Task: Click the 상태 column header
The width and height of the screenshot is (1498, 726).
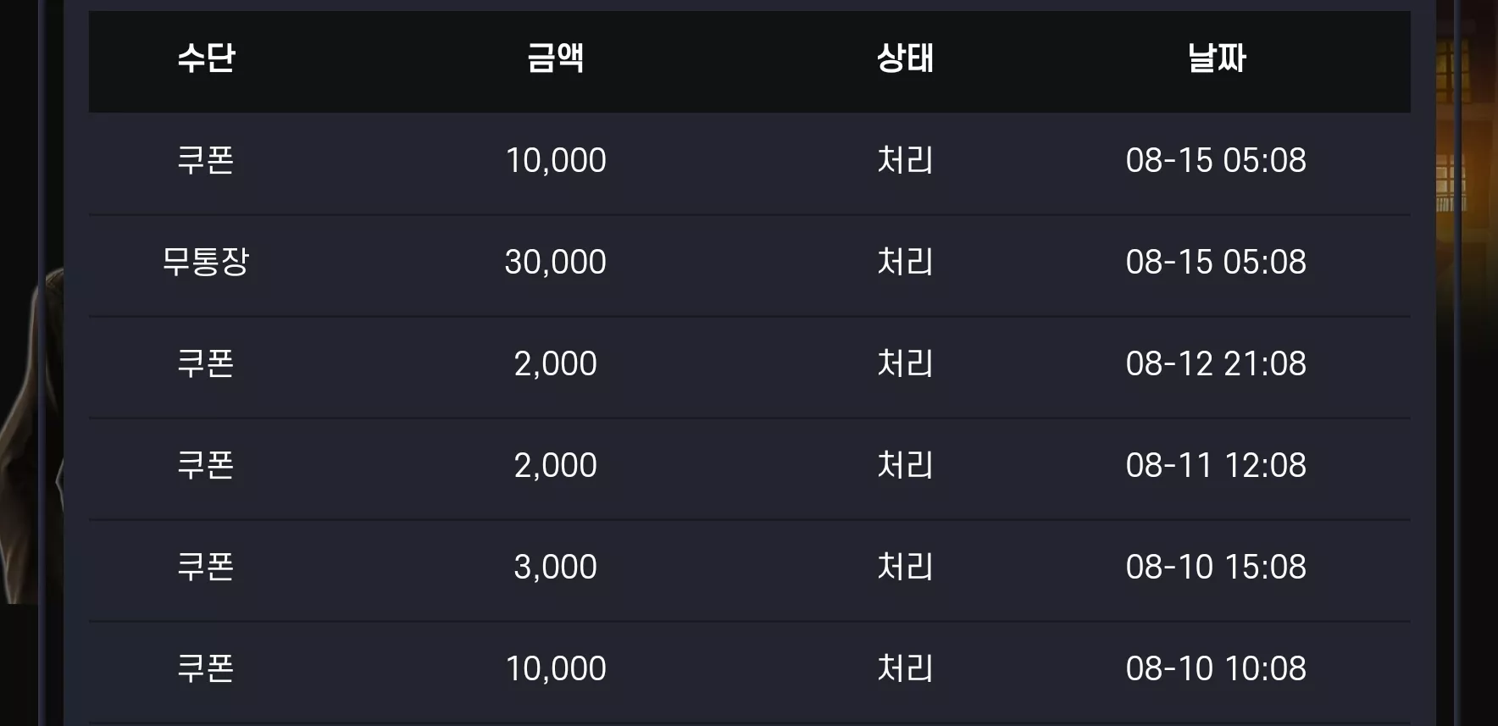Action: click(x=905, y=58)
